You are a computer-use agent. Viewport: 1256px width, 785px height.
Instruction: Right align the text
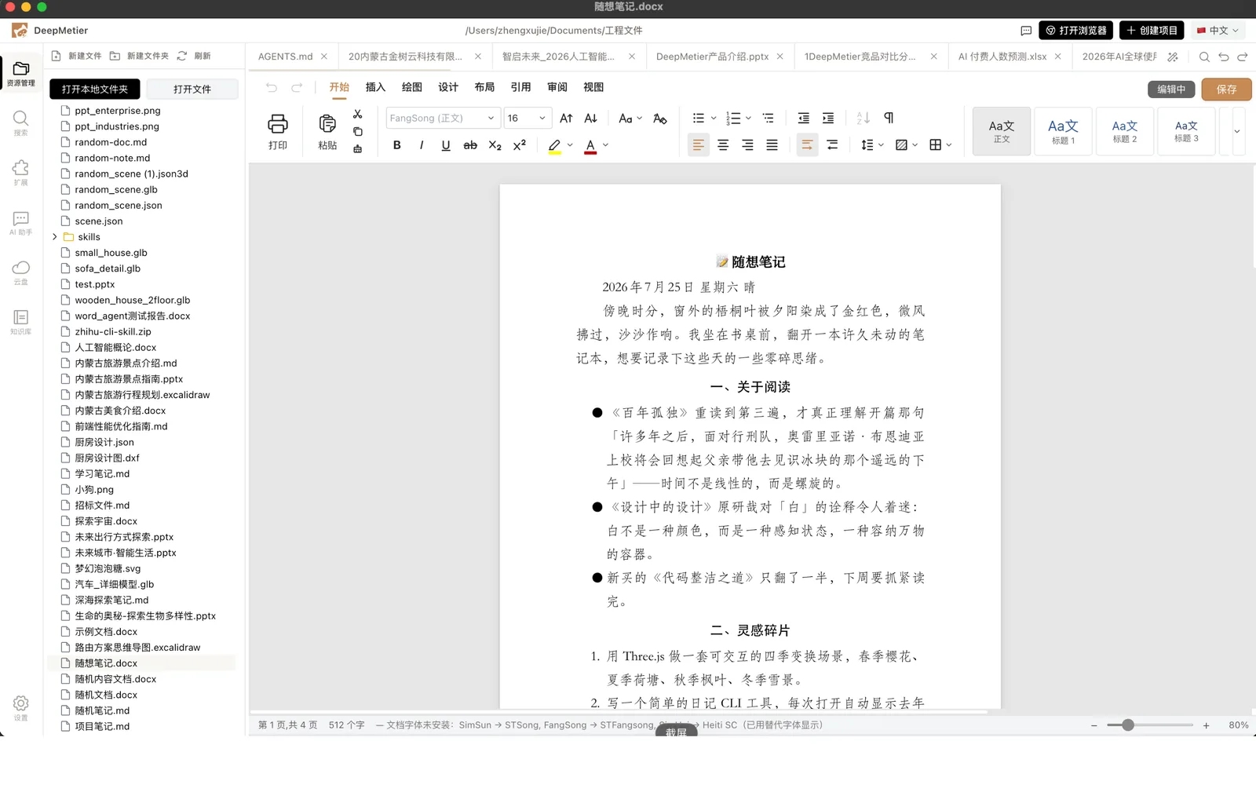click(x=748, y=145)
